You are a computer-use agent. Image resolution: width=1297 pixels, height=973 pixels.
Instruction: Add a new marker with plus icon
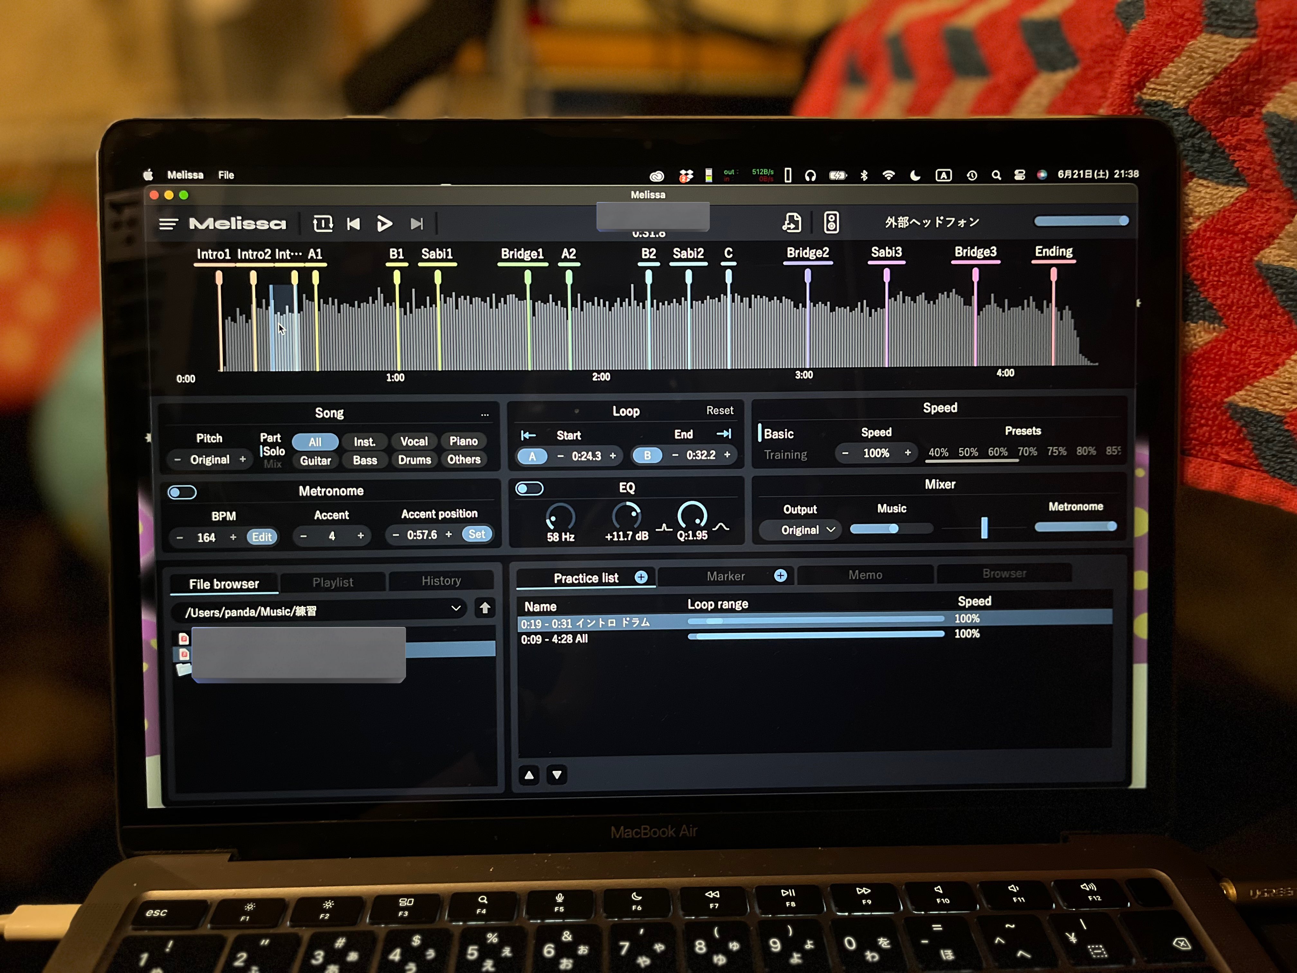click(x=780, y=575)
